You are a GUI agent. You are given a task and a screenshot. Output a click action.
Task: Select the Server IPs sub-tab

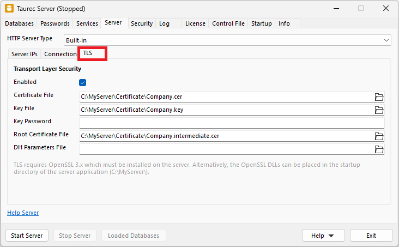[x=25, y=54]
